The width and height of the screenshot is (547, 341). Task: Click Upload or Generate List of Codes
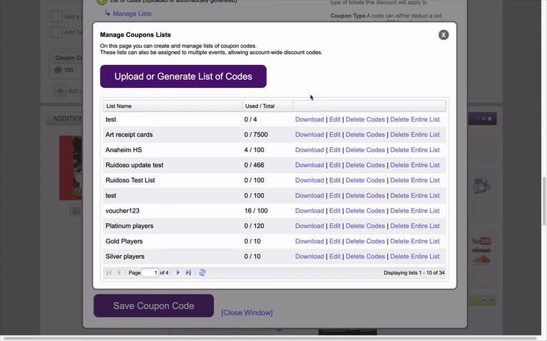tap(183, 76)
